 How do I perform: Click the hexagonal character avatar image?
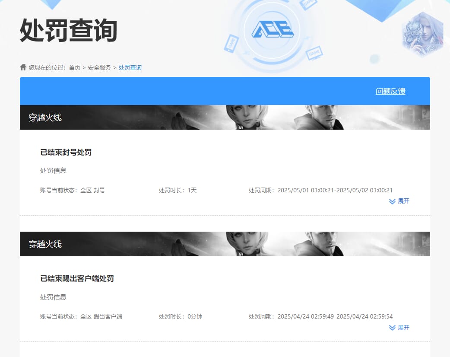point(422,35)
